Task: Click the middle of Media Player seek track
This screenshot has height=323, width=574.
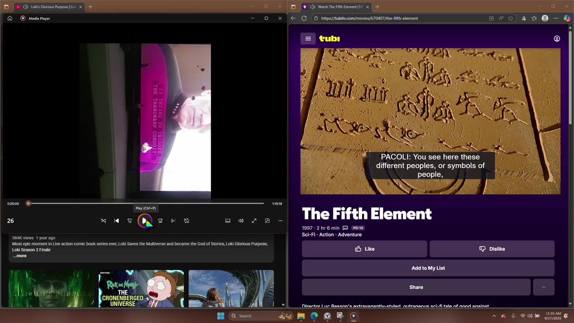Action: (x=146, y=204)
